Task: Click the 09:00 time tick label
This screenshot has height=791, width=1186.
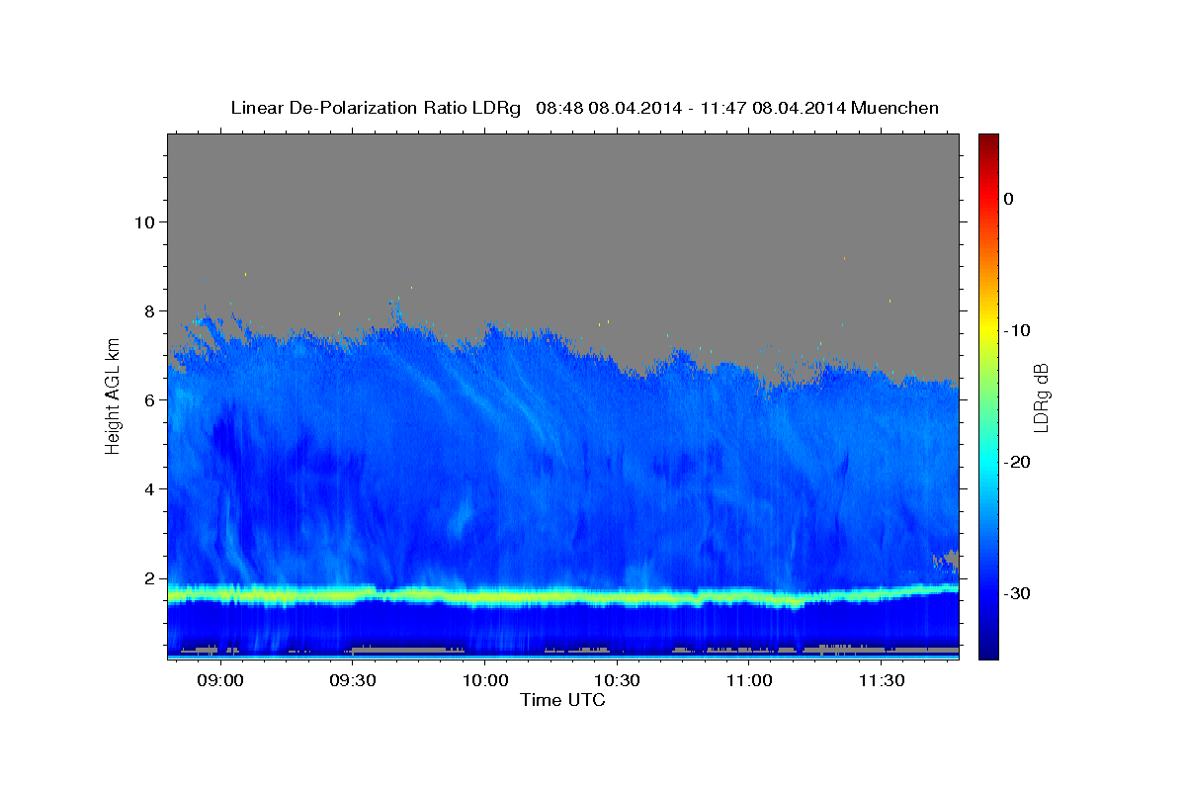Action: coord(220,681)
